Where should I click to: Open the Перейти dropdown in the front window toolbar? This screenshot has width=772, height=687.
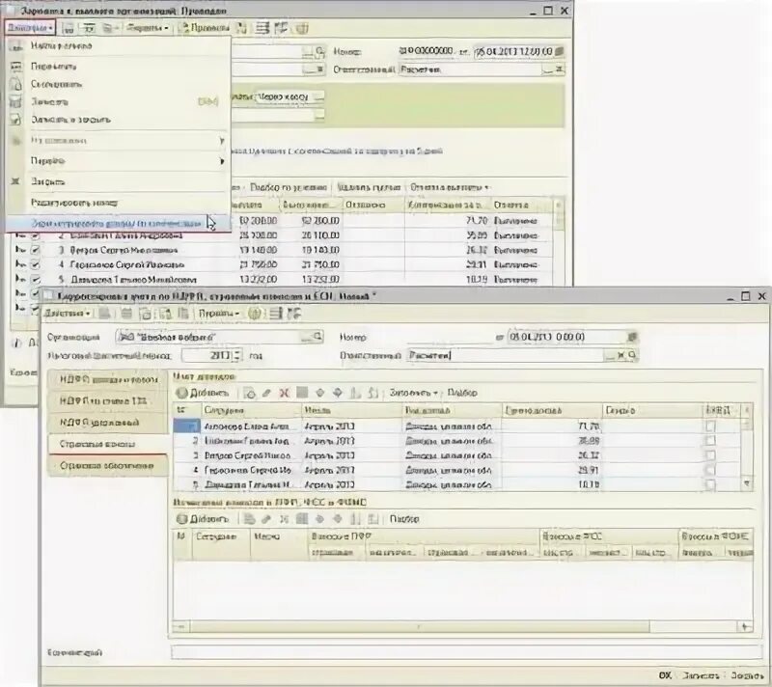pyautogui.click(x=219, y=314)
